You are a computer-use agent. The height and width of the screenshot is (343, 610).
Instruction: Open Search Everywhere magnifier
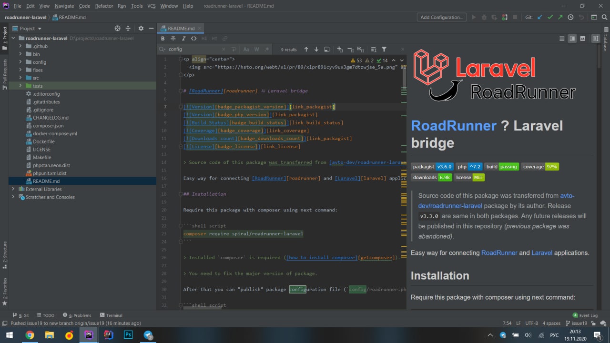pos(603,17)
